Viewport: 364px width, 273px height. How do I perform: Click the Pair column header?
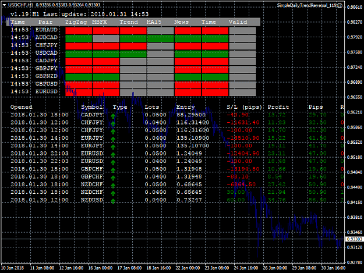(x=45, y=22)
